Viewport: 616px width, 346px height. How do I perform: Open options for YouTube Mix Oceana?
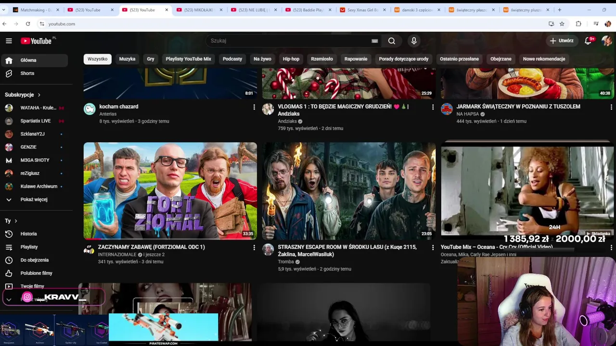point(611,247)
